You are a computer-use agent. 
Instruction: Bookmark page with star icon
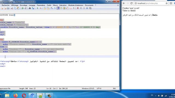167,3
